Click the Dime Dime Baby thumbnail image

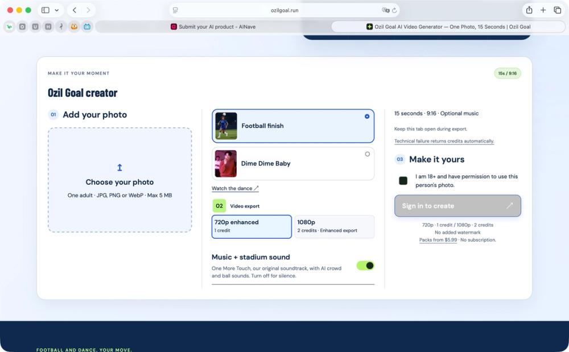click(x=226, y=164)
